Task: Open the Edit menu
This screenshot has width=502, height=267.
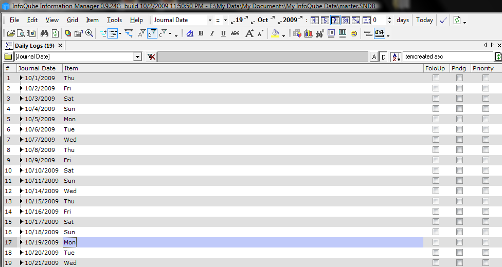Action: [x=32, y=20]
